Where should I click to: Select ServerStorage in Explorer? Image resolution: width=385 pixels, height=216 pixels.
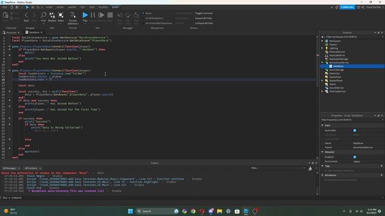pyautogui.click(x=336, y=70)
